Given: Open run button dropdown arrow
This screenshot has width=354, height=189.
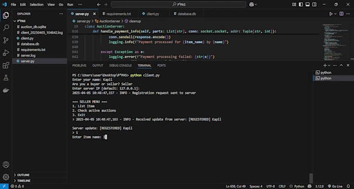Looking at the screenshot, I should 335,14.
